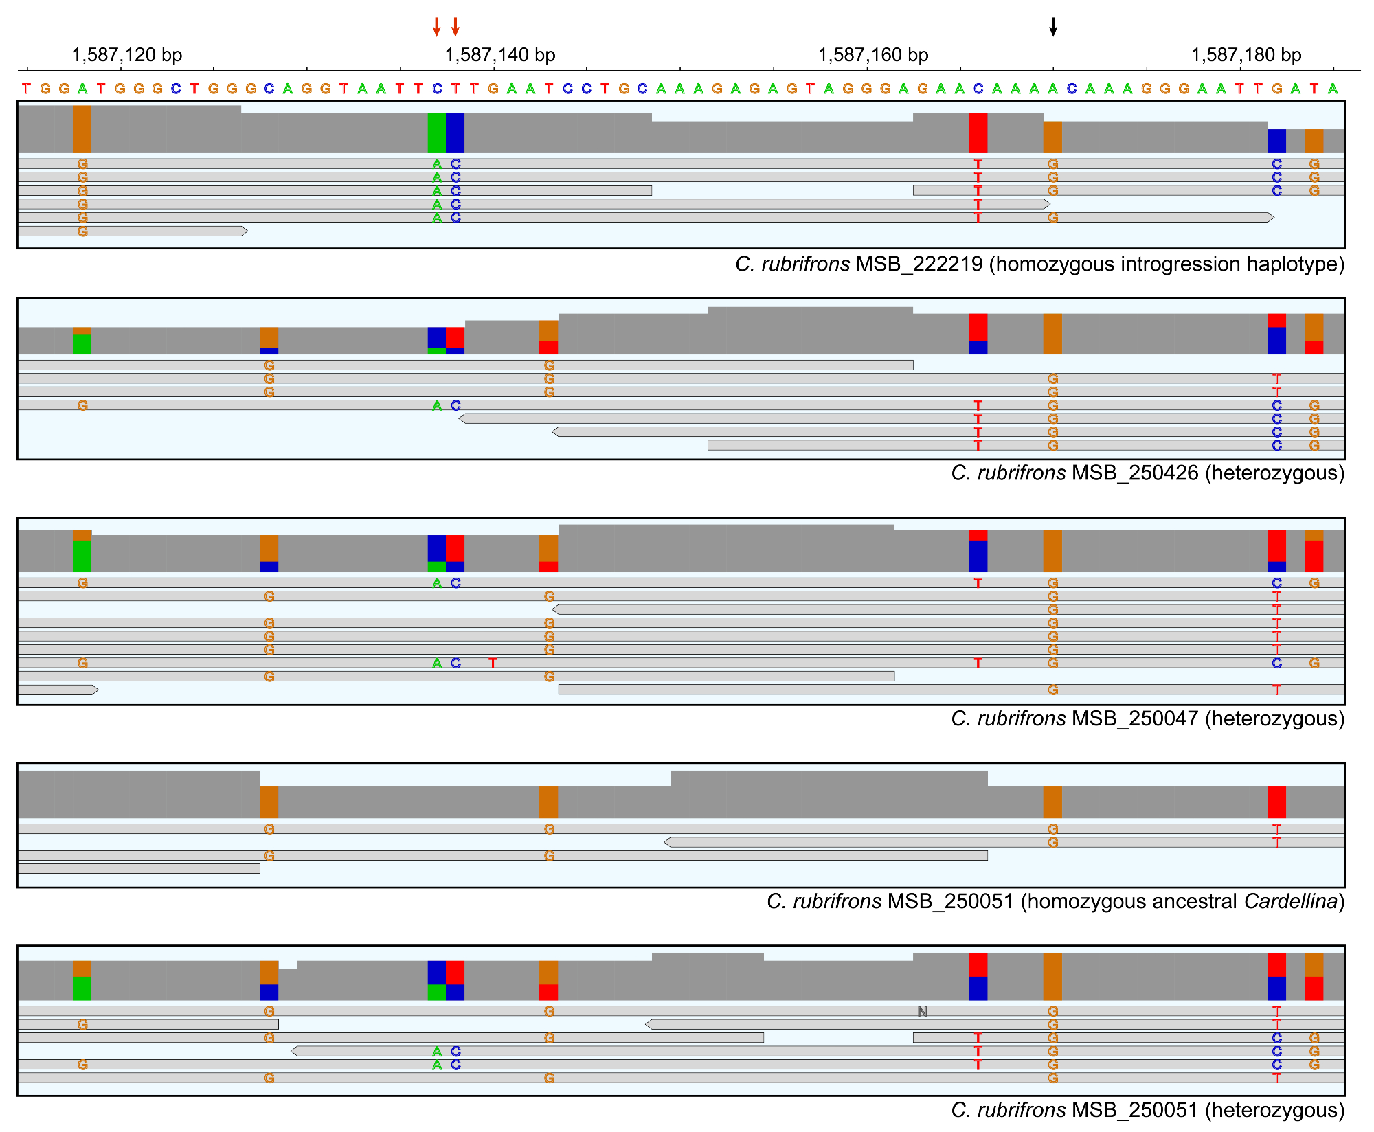Click the MSB_222219 homozygous introgression haplotype label
This screenshot has height=1132, width=1374.
(x=1039, y=264)
